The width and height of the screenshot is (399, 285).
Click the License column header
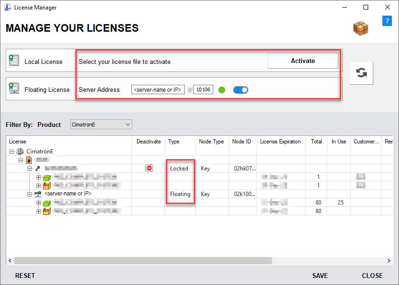[x=69, y=142]
